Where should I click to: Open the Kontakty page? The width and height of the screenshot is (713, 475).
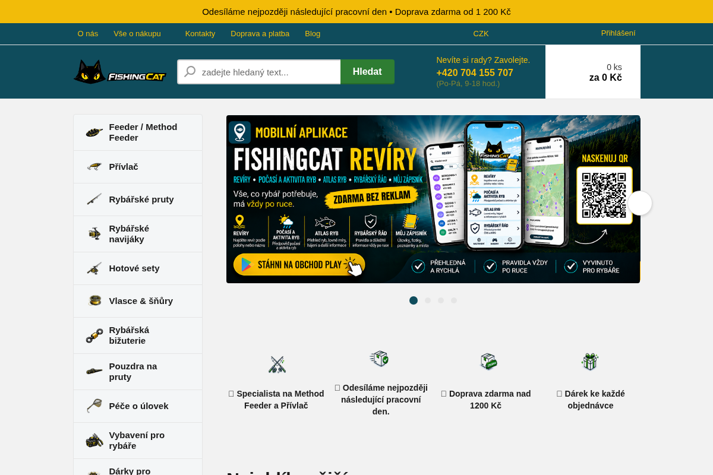(200, 34)
